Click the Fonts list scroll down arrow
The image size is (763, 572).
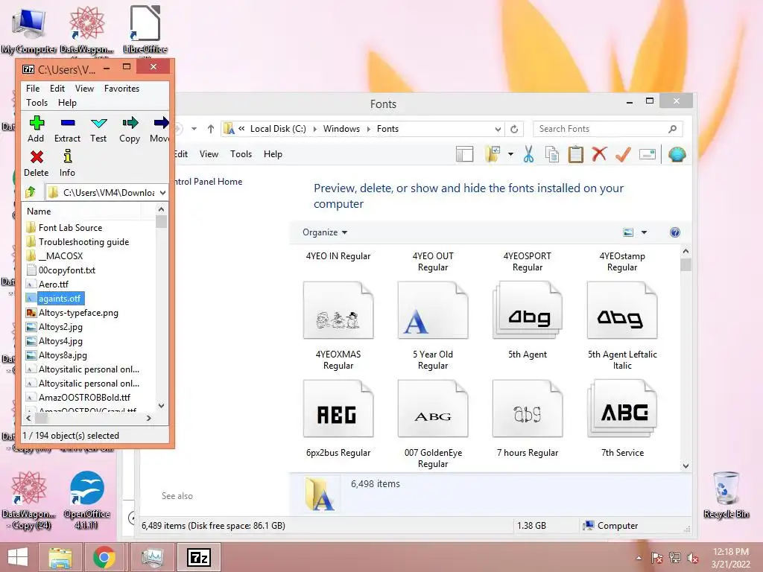(x=686, y=465)
